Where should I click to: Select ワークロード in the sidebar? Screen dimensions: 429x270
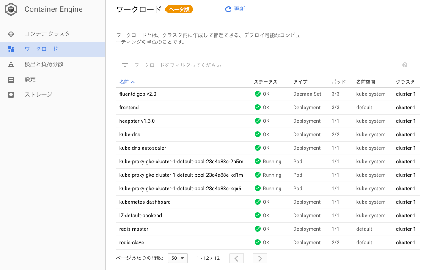click(x=52, y=49)
